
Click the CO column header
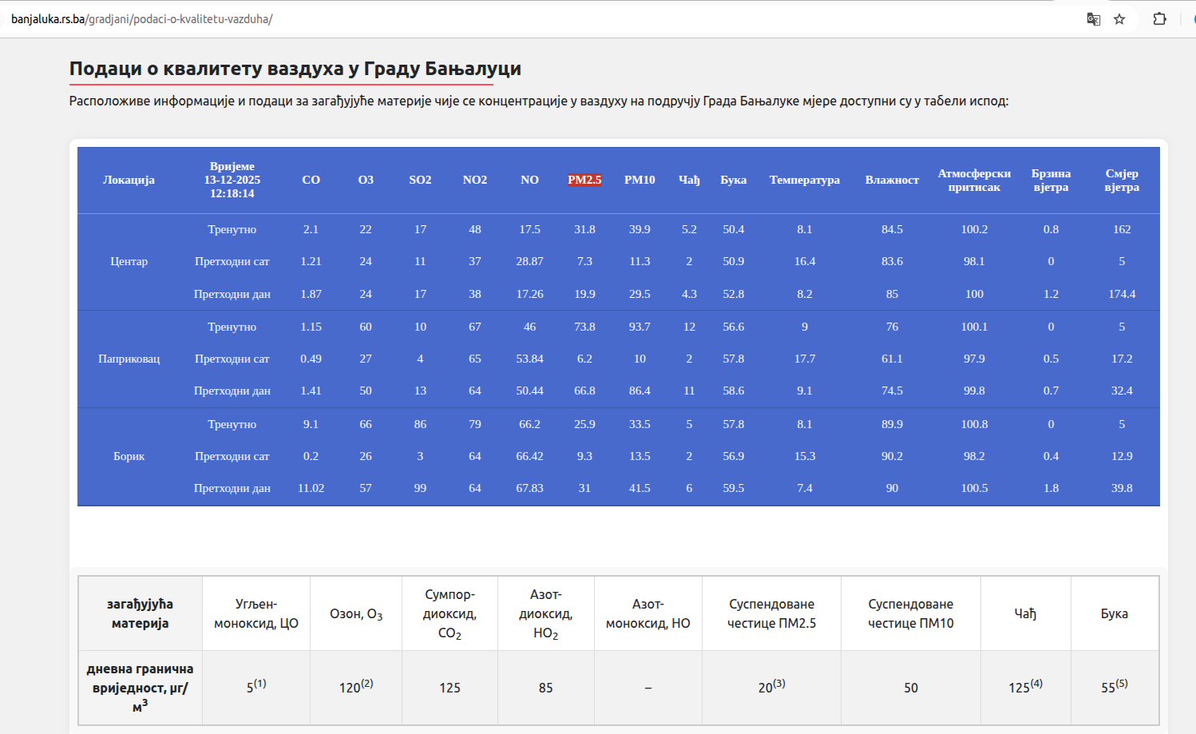(x=311, y=180)
